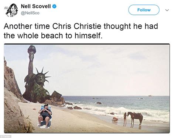Click the distant boat on the horizon
Screen dimensions: 175x138
151,96
